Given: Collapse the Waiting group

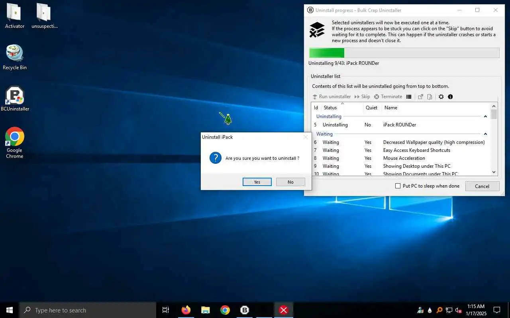Looking at the screenshot, I should pos(485,134).
